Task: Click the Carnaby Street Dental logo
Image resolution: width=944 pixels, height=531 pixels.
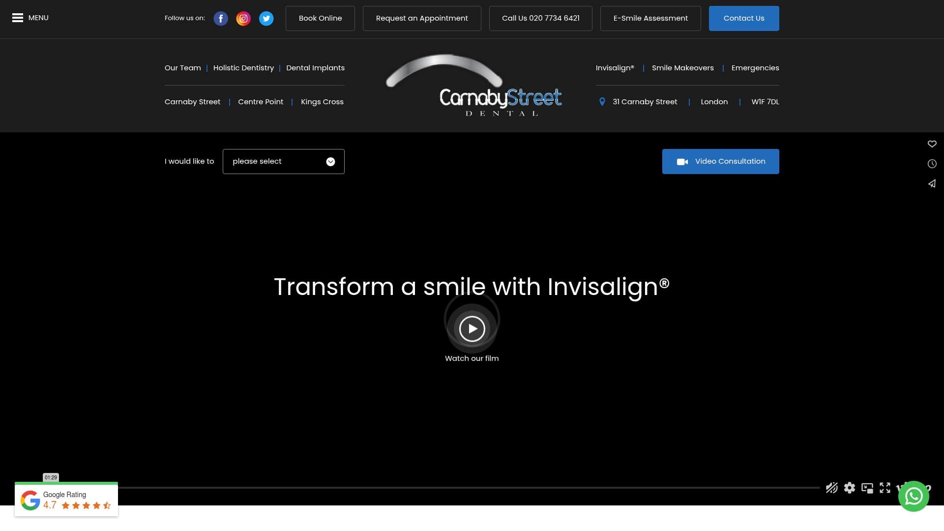Action: pos(474,86)
